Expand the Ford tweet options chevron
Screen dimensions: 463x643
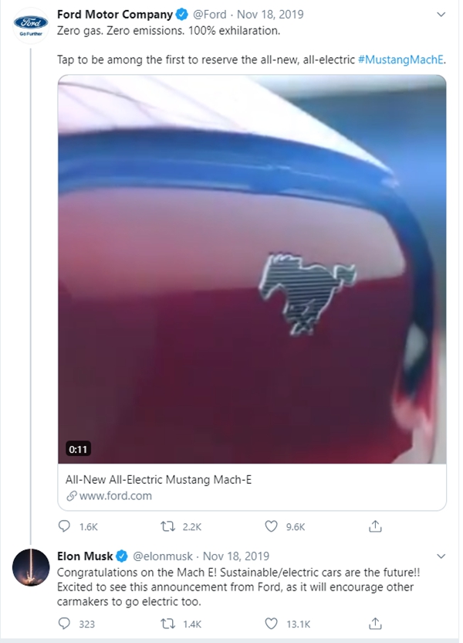tap(441, 15)
